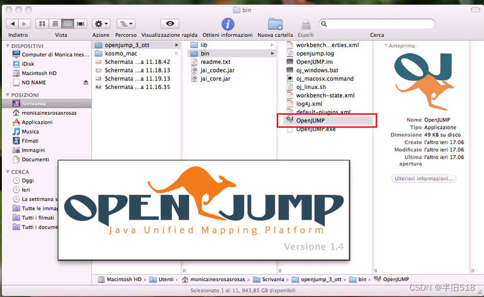484x297 pixels.
Task: Create a new folder with Nuova cartella
Action: click(275, 24)
